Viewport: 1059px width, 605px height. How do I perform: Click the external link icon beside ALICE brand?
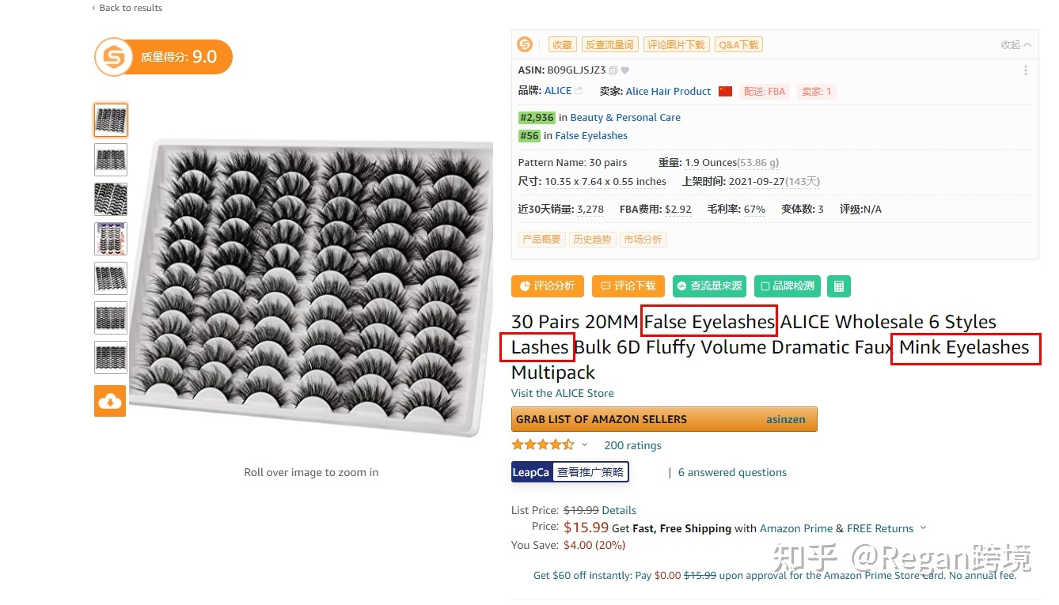click(x=579, y=91)
